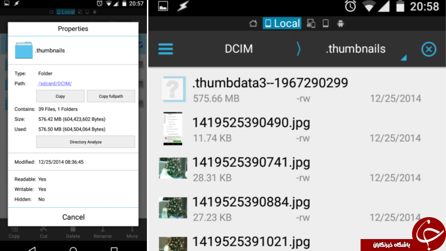Click the breadcrumb chevron after DCIM
This screenshot has height=251, width=446.
click(298, 49)
